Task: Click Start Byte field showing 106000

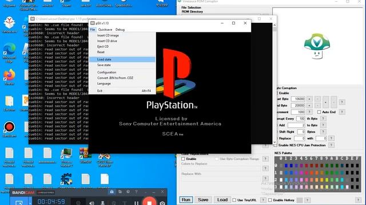Action: [x=298, y=99]
